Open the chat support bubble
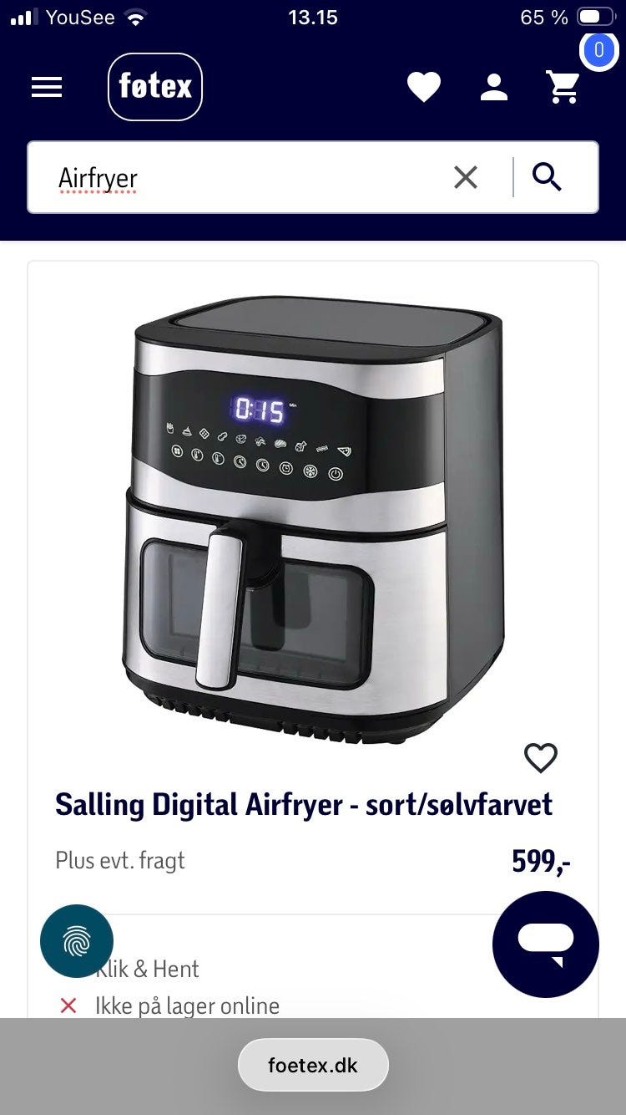The image size is (626, 1115). click(546, 944)
